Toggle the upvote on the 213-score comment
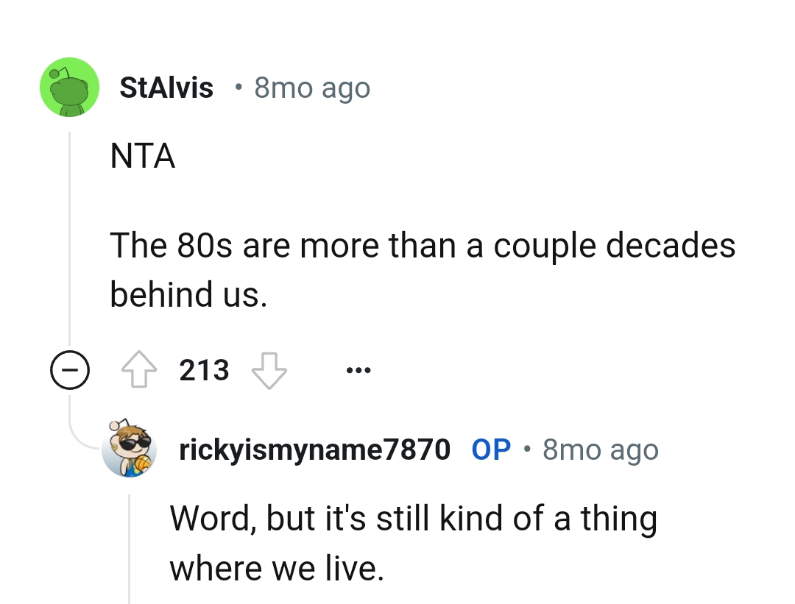Viewport: 795px width, 604px height. point(139,370)
